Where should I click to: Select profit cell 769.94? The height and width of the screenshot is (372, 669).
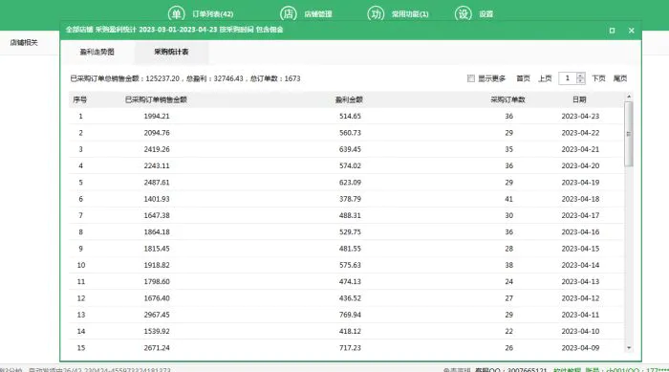click(x=351, y=315)
